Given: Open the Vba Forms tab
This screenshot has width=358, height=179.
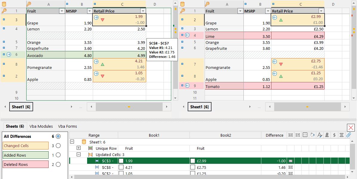Looking at the screenshot, I should [67, 126].
